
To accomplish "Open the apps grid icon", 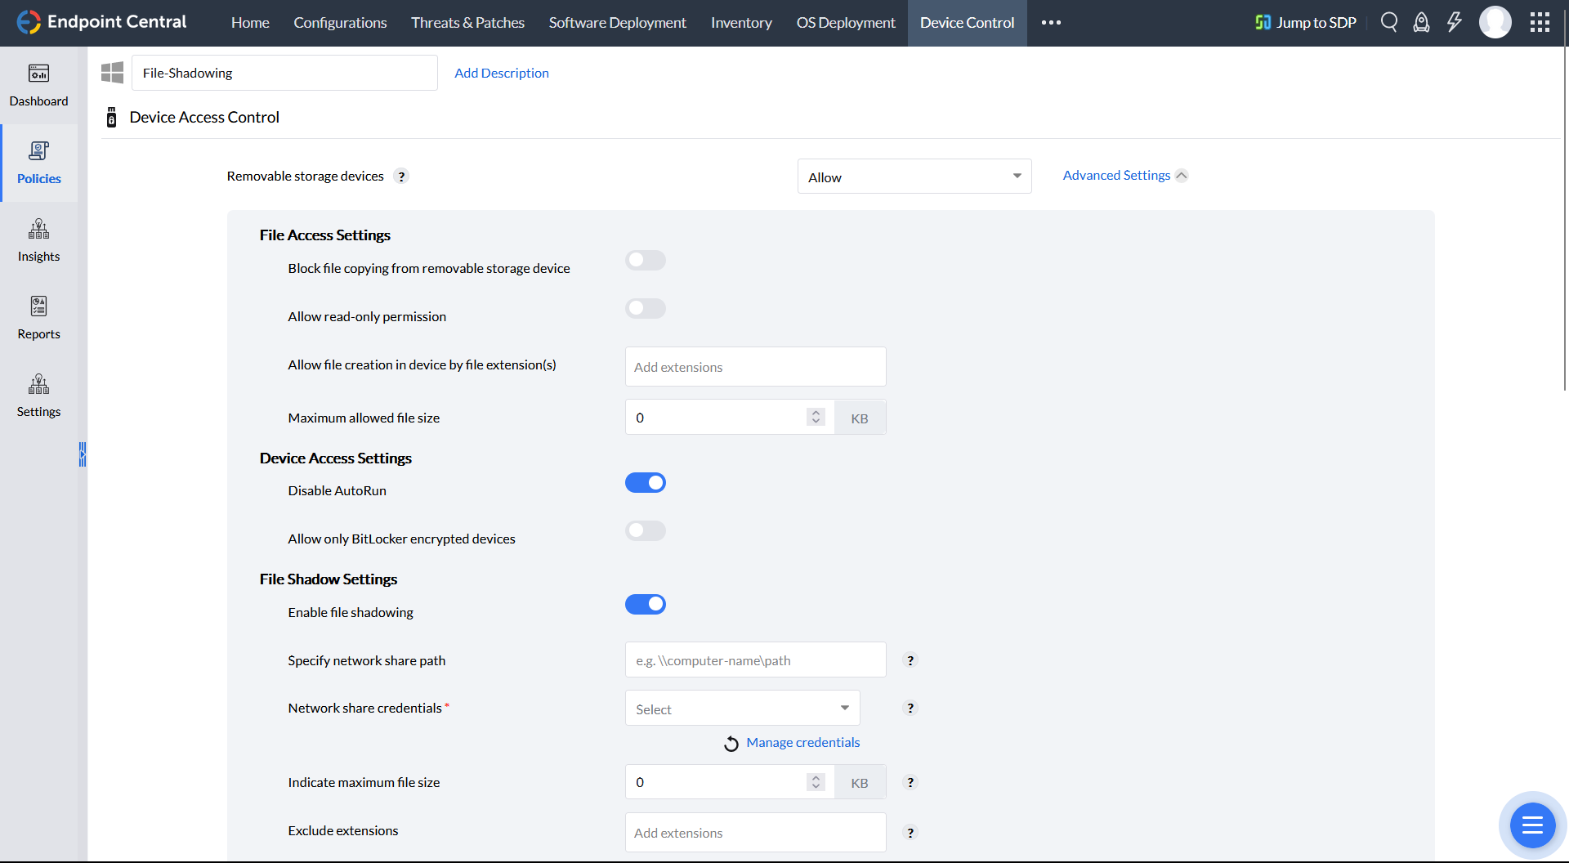I will pyautogui.click(x=1540, y=22).
